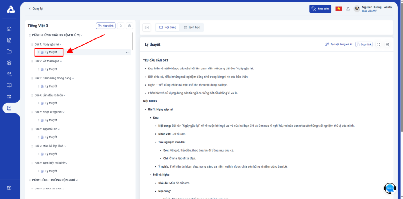Screen dimensions: 403x199
Task: Open three-dot menu on Bài 1 Lý thuyết
Action: (128, 52)
